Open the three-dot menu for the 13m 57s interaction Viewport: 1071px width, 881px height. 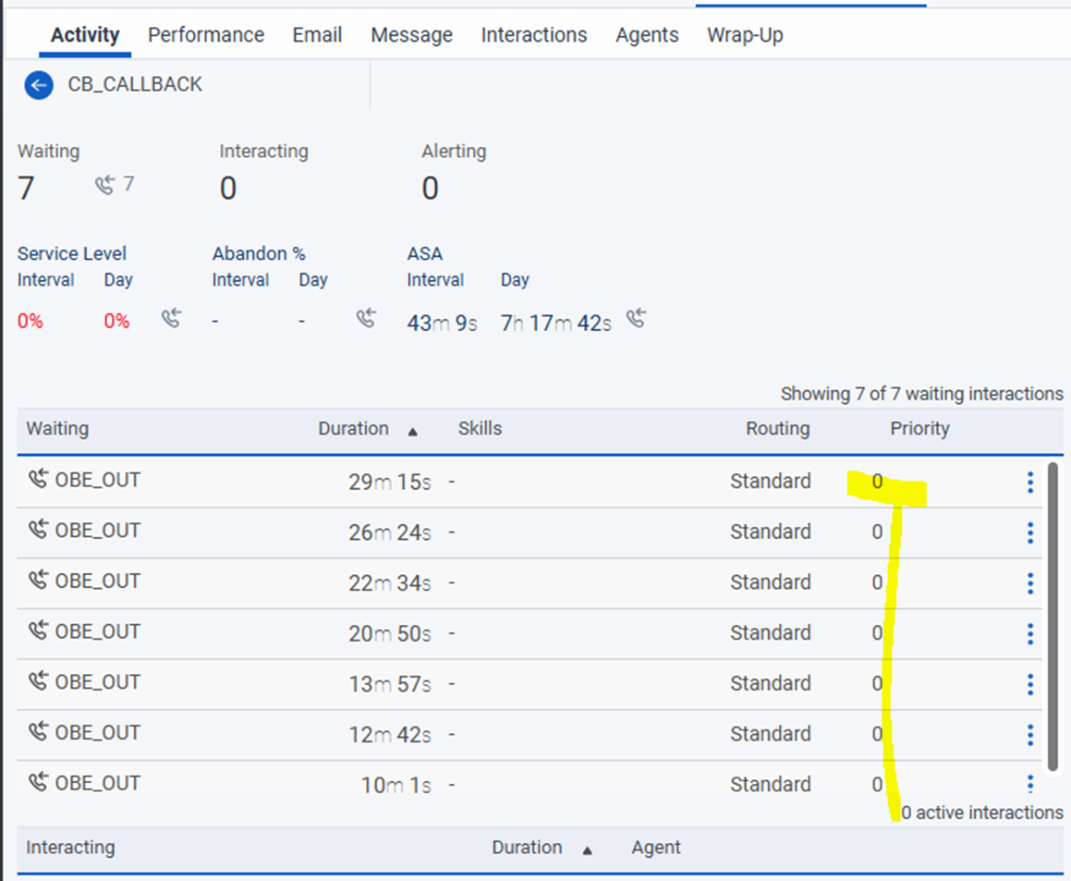coord(1029,684)
